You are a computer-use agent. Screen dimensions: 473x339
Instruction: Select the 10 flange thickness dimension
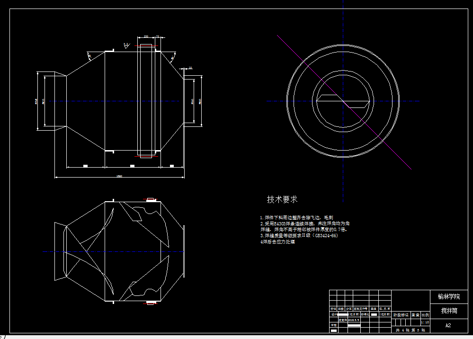click(x=190, y=68)
